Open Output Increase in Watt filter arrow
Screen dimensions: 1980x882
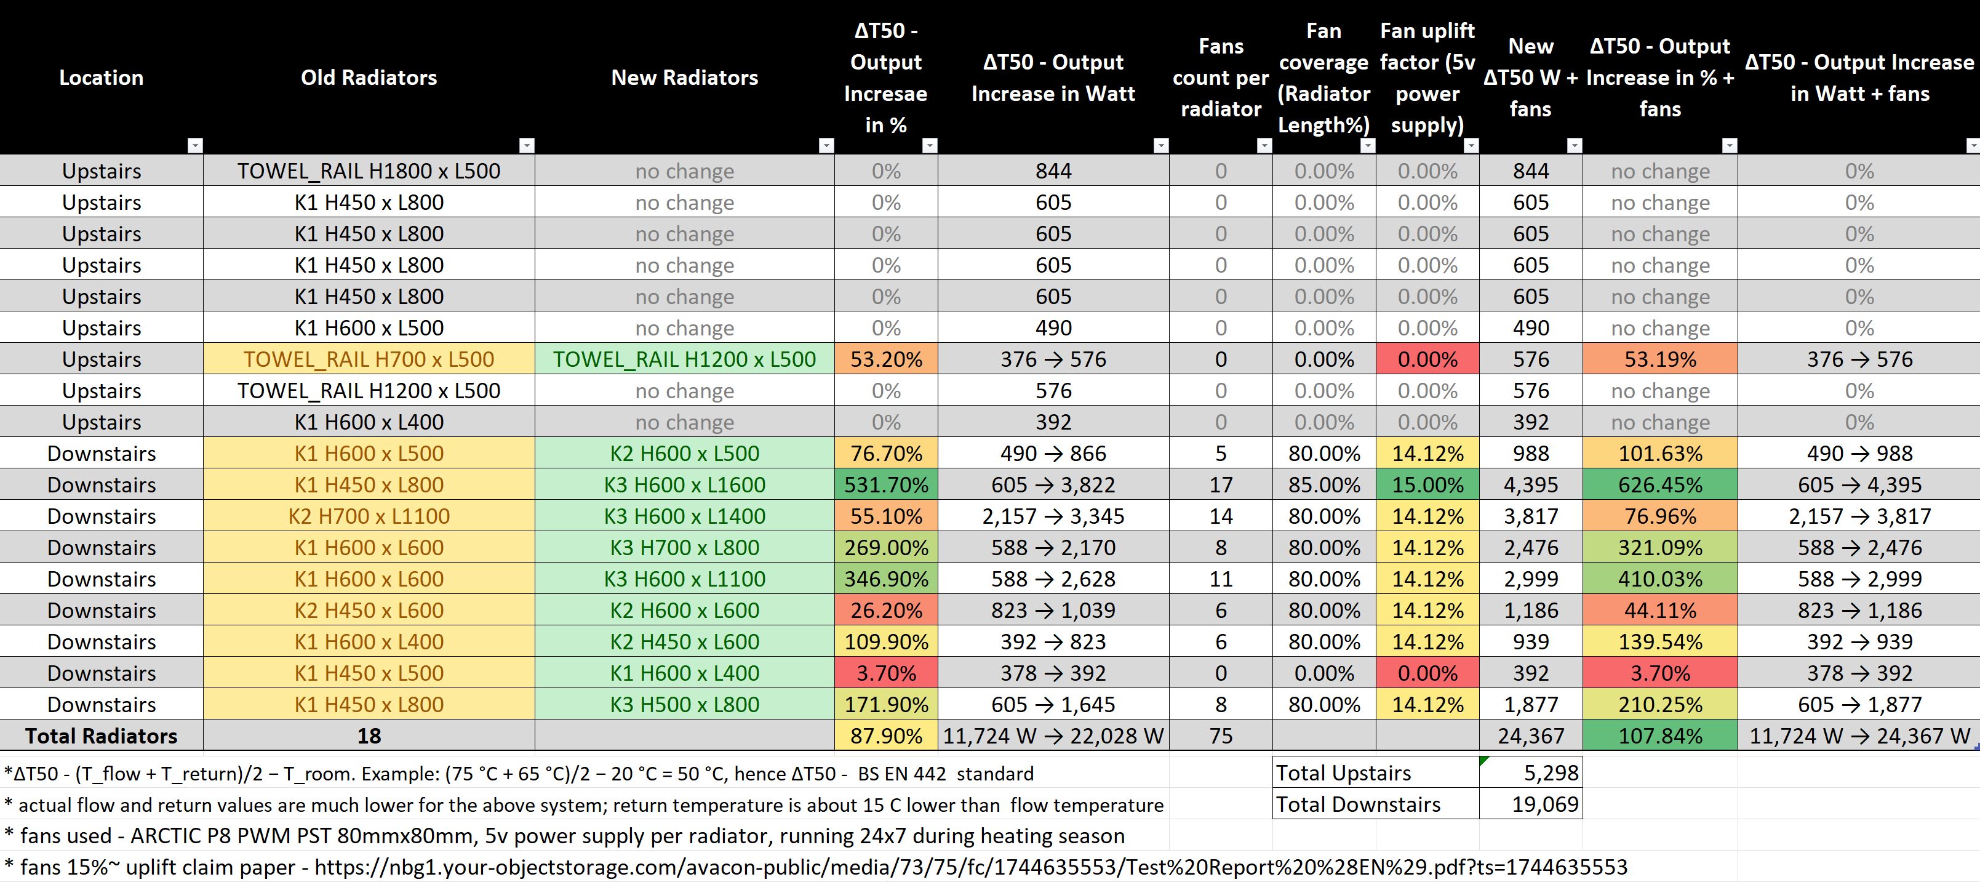tap(1160, 145)
